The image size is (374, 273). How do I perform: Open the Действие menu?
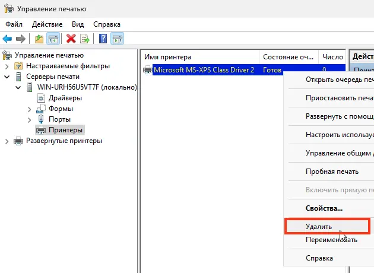coord(47,24)
